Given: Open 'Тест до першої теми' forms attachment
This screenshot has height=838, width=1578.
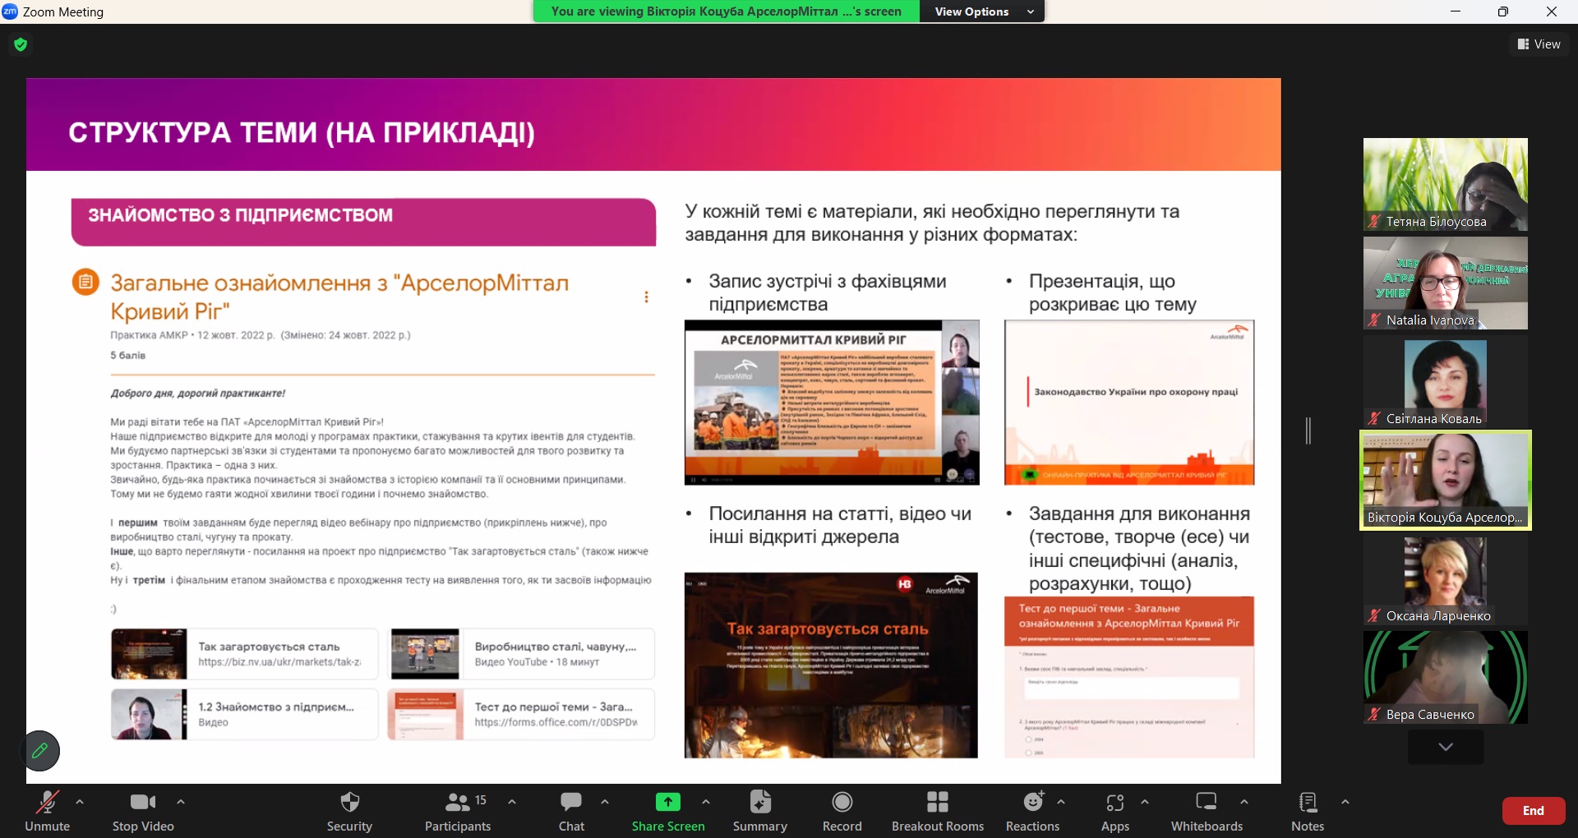Looking at the screenshot, I should pyautogui.click(x=521, y=714).
